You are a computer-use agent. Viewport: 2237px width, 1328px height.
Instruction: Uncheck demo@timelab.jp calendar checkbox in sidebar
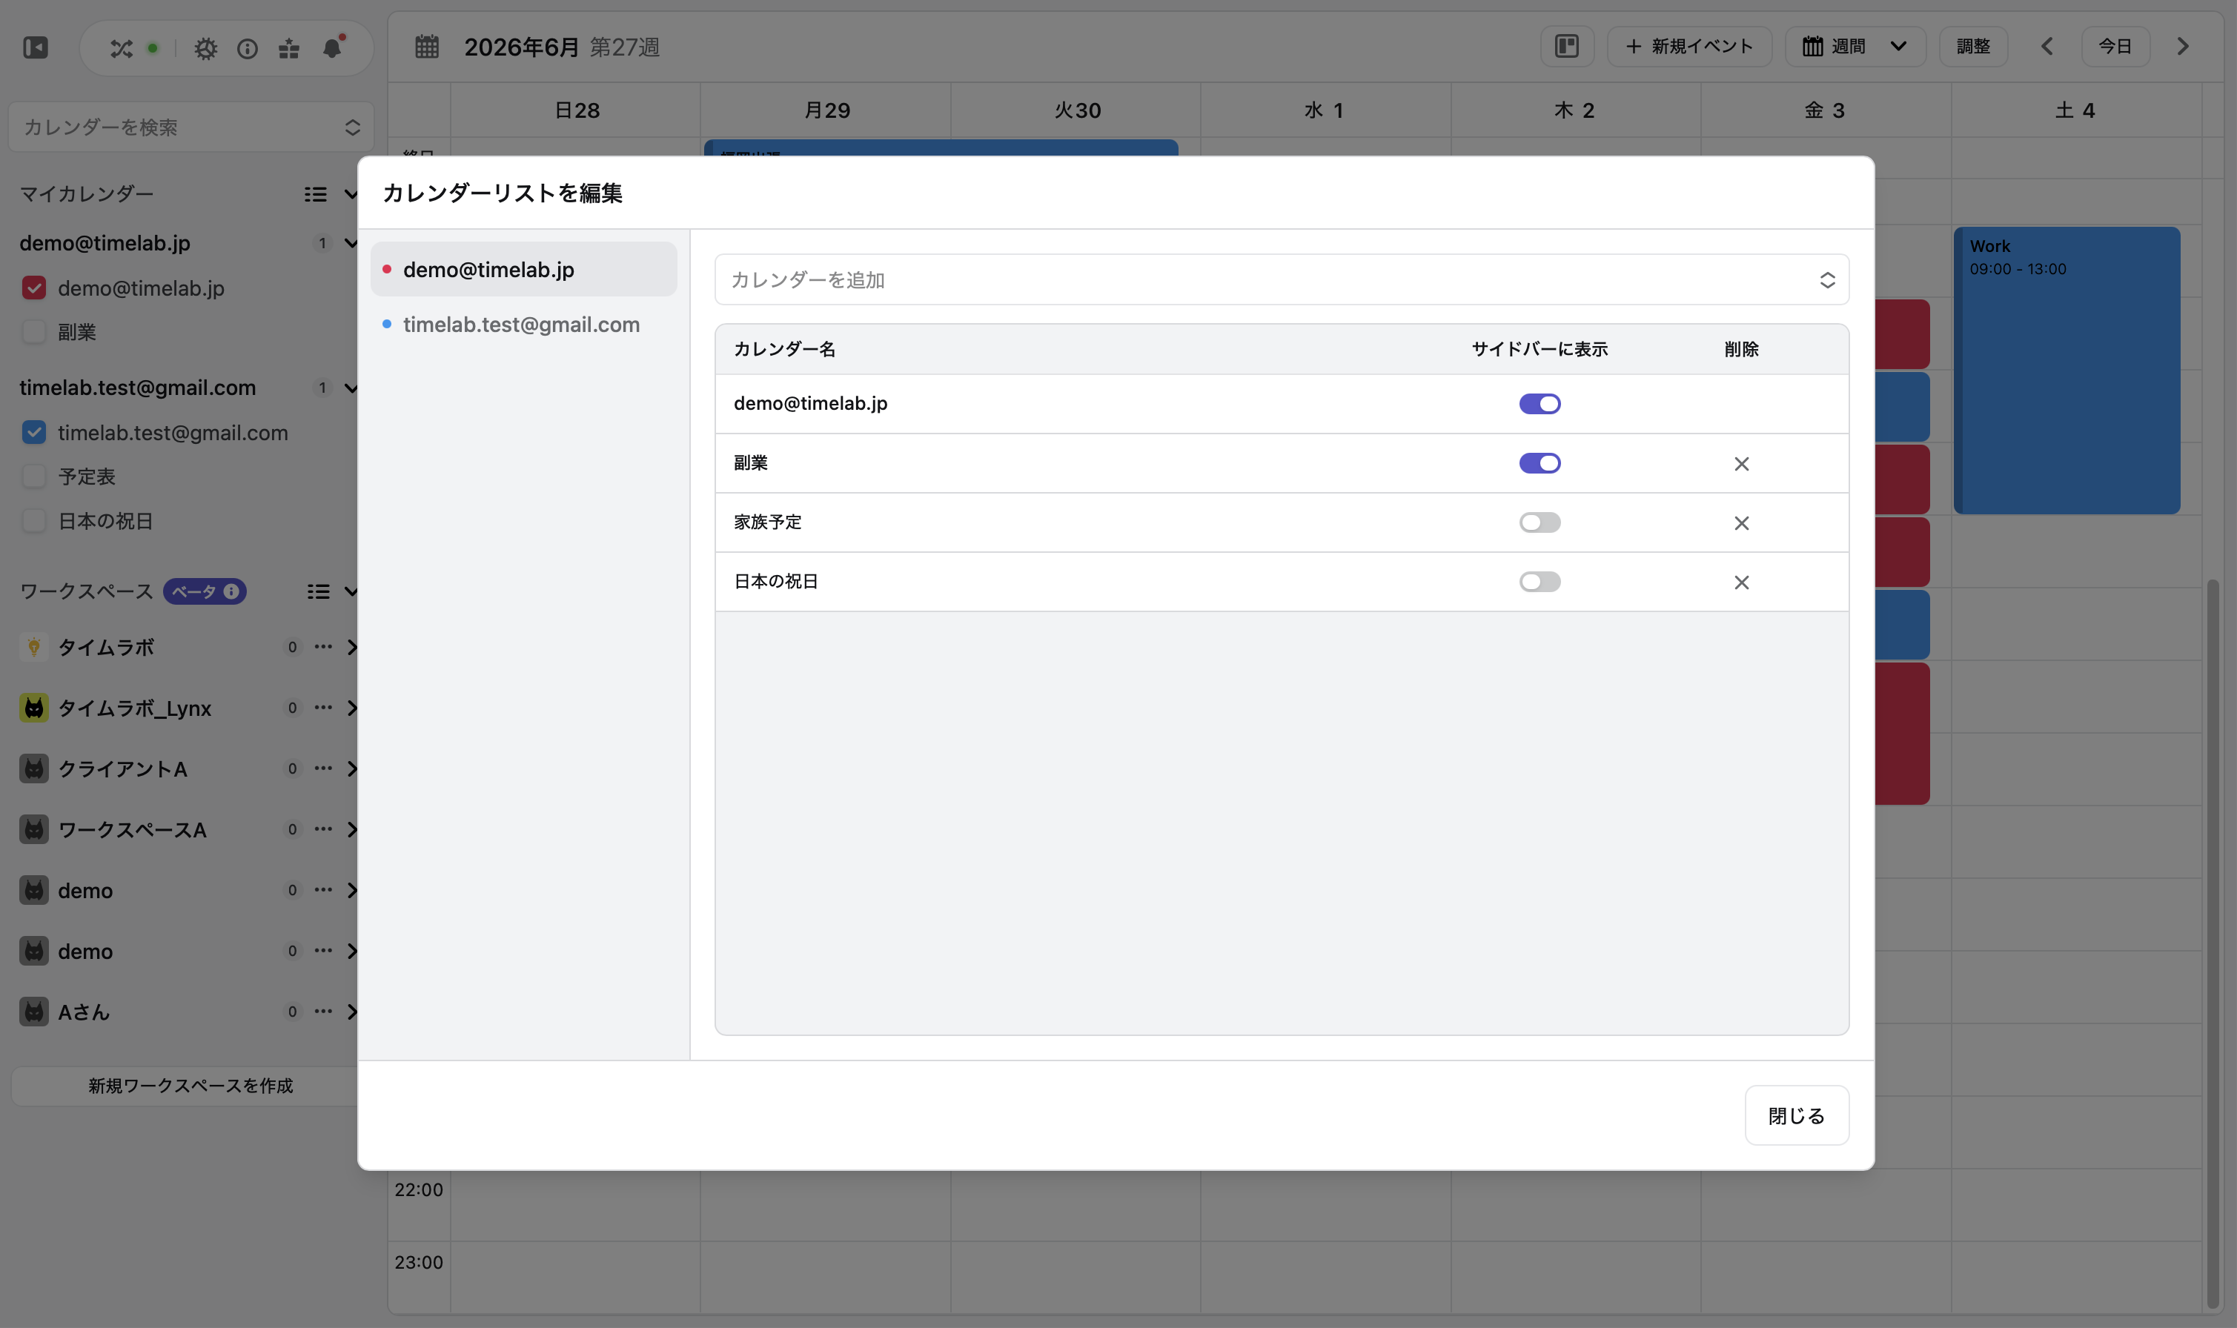34,288
